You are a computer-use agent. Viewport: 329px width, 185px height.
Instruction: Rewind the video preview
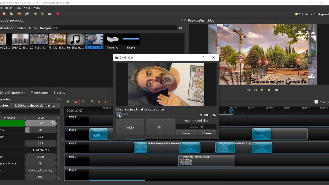pos(255,90)
